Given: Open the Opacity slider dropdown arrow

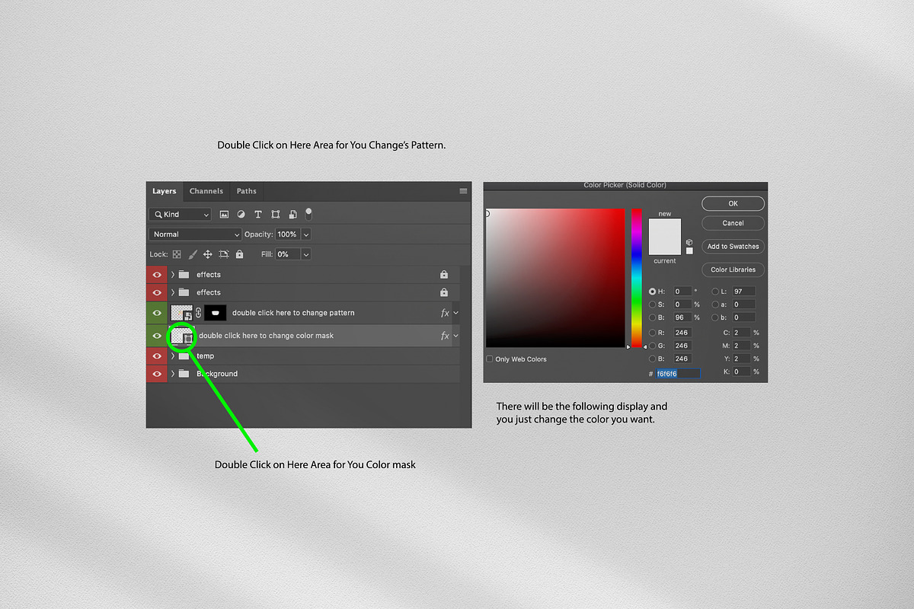Looking at the screenshot, I should [x=306, y=234].
